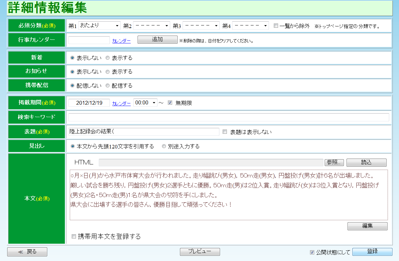The height and width of the screenshot is (261, 399).
Task: Click the 参照... browse button
Action: click(x=334, y=162)
